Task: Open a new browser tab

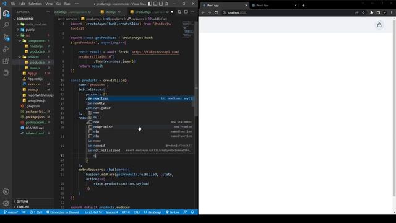Action: tap(303, 5)
